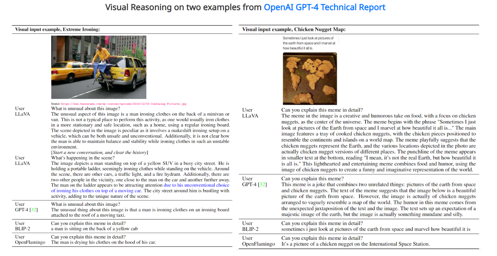Open the OpenAI GPT-4 Technical Report link
497x256 pixels.
[324, 7]
